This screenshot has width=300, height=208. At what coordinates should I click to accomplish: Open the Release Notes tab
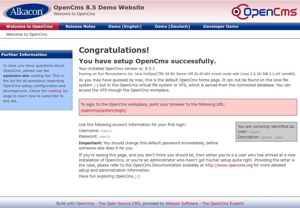pyautogui.click(x=80, y=26)
